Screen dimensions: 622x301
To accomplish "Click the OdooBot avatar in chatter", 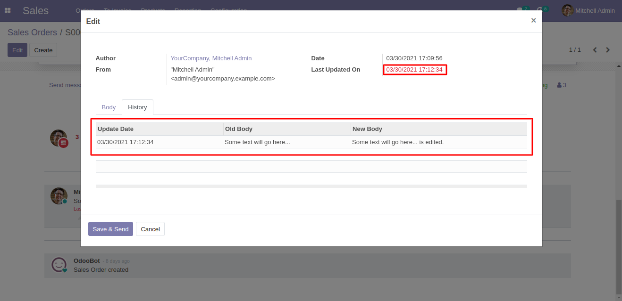I will tap(59, 265).
